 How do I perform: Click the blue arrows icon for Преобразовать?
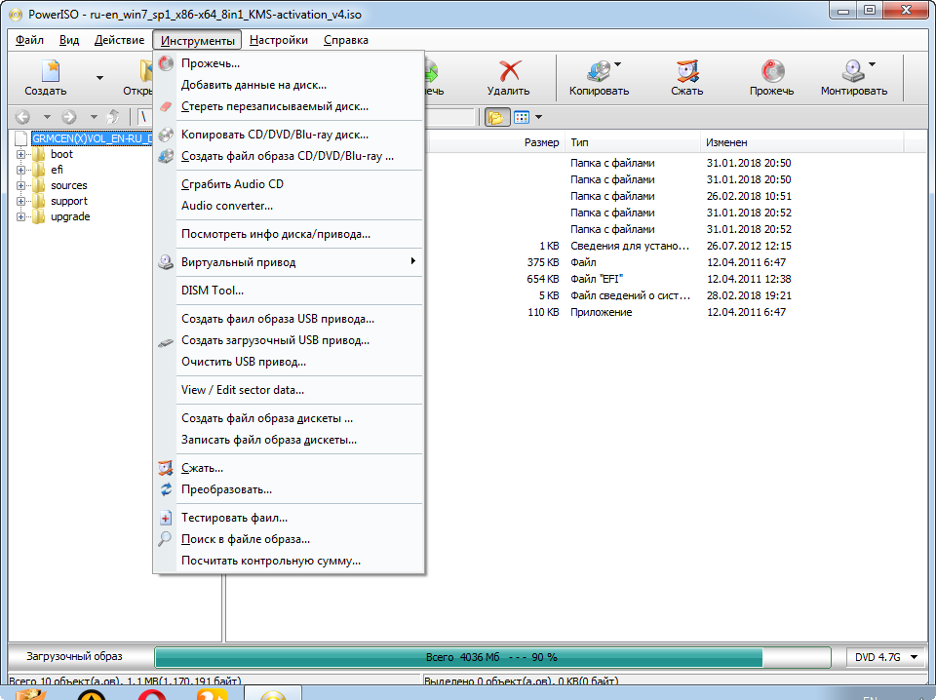click(x=166, y=489)
